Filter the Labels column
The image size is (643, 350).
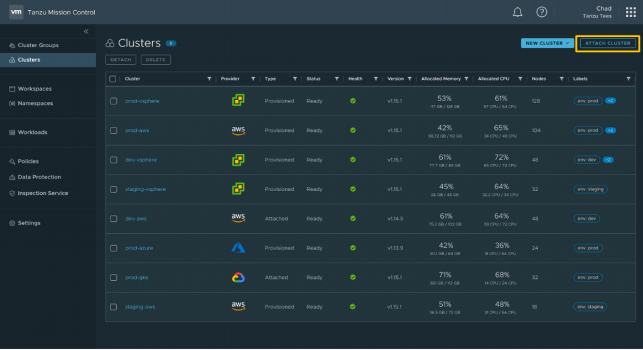(x=628, y=79)
